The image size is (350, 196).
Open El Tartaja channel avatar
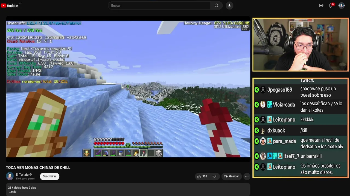(x=10, y=176)
